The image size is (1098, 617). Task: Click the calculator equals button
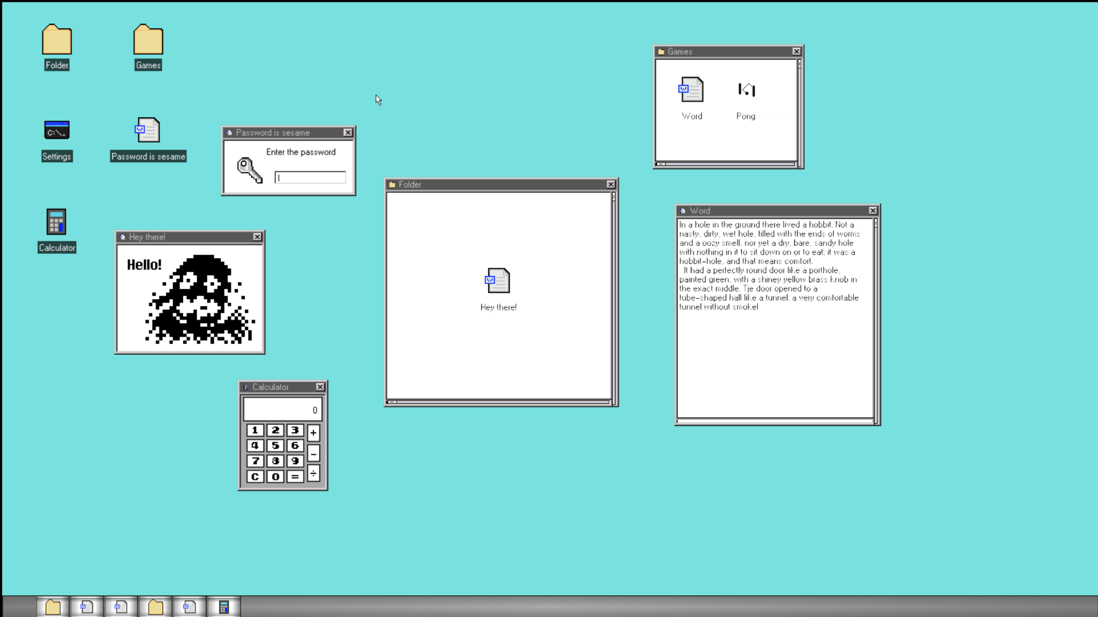point(295,476)
